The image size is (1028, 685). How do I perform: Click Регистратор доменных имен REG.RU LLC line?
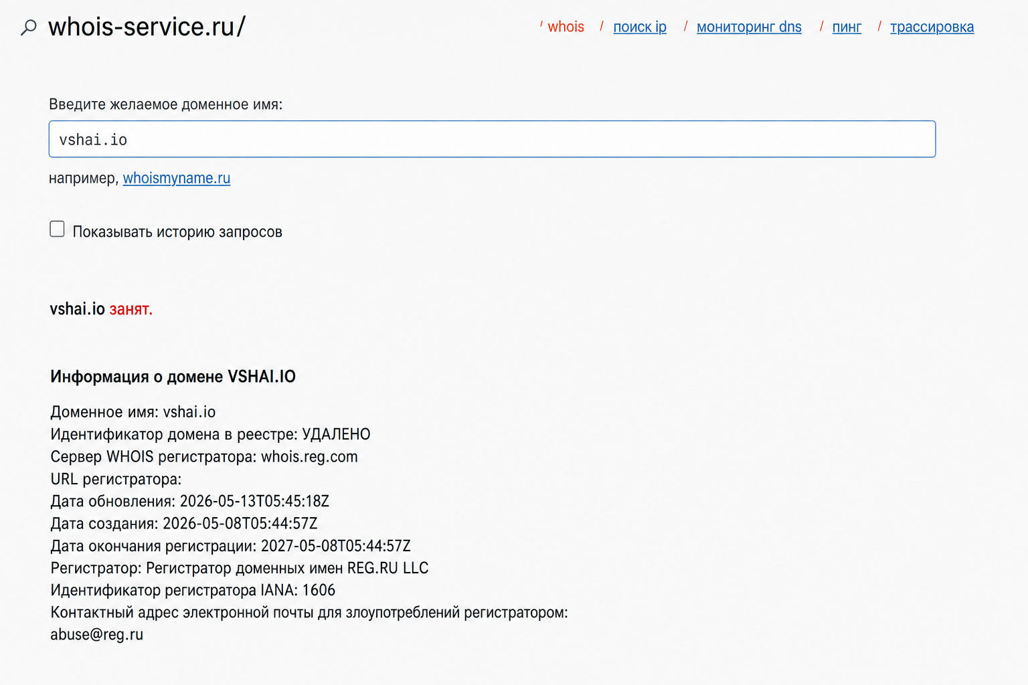click(240, 568)
